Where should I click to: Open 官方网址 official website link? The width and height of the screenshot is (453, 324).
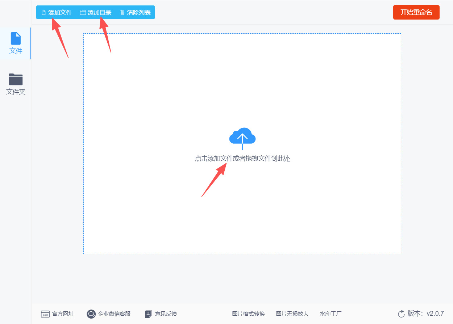(x=57, y=314)
